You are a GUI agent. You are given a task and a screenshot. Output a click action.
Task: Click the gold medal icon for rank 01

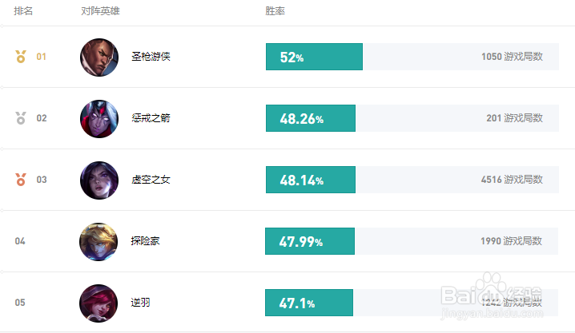(21, 57)
